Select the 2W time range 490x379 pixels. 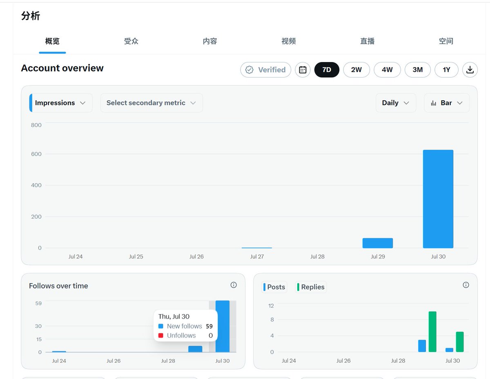(x=356, y=70)
